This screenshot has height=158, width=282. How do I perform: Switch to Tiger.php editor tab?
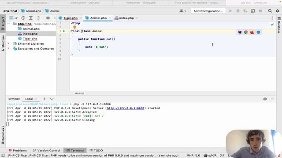pyautogui.click(x=70, y=18)
